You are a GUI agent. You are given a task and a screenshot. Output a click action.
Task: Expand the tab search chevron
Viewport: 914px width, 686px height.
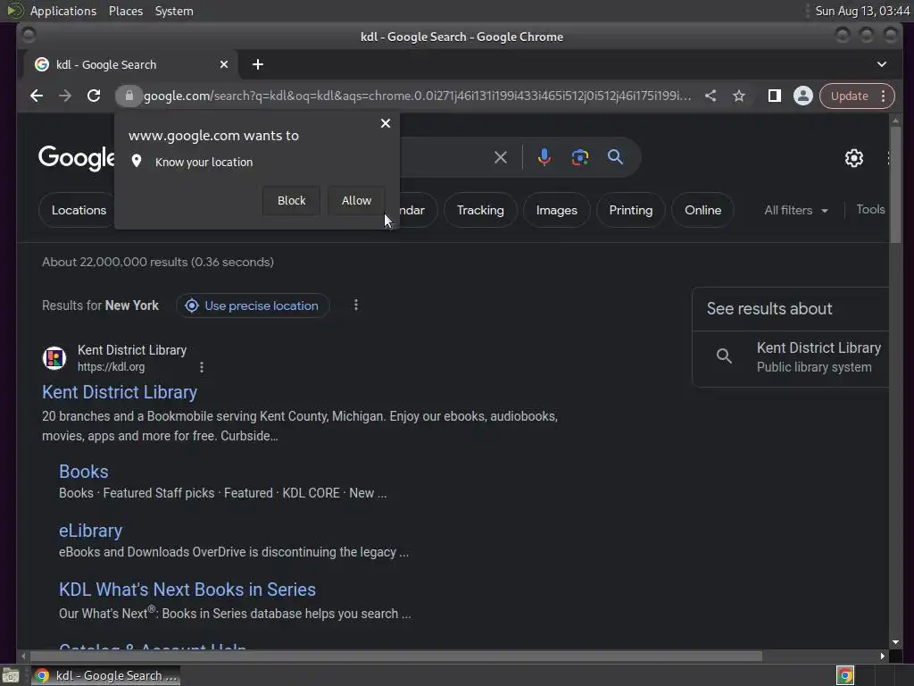coord(881,64)
